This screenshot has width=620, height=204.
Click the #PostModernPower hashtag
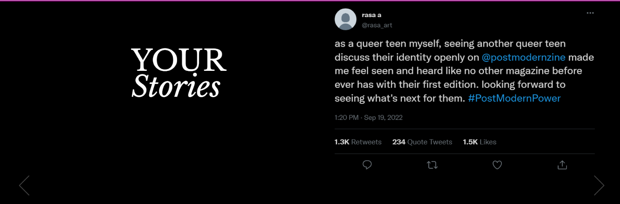[x=514, y=98]
